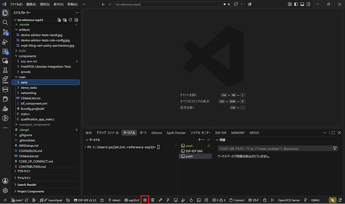Click ESP-IDF v5.5.5 version in status bar

[x=85, y=200]
